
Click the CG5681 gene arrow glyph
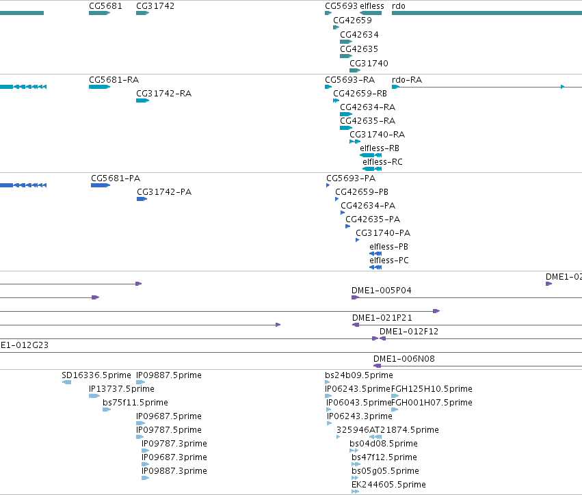[x=100, y=14]
